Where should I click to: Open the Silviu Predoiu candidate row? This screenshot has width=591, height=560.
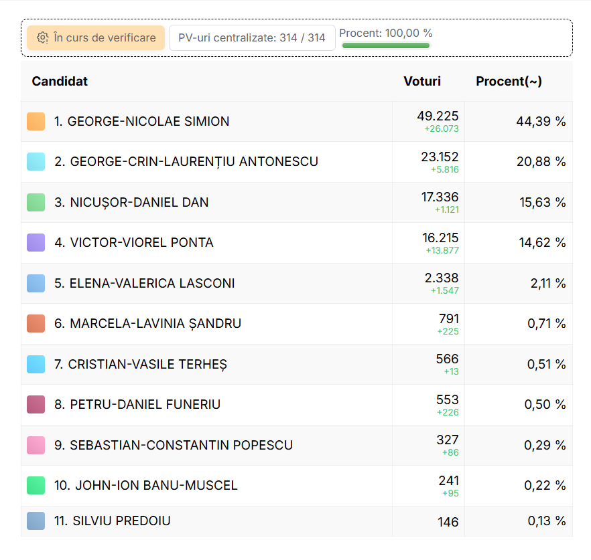(112, 521)
